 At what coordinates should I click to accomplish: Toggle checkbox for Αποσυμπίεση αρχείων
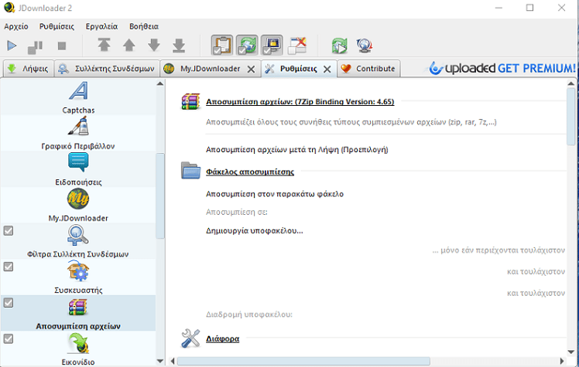point(8,303)
